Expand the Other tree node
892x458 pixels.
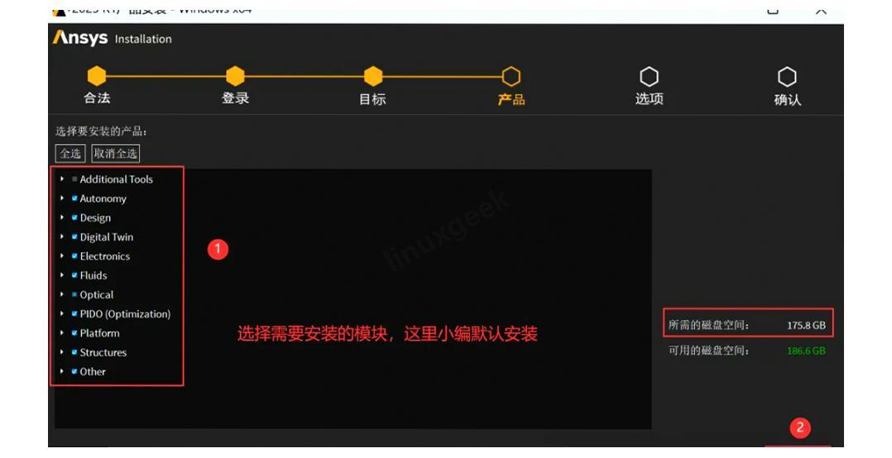(x=62, y=372)
